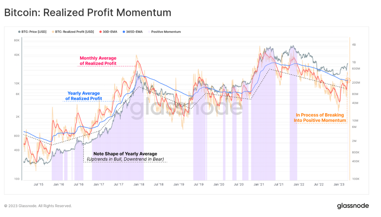381x217 pixels.
Task: Click the red dot beside 30D-EMA legend
Action: tap(100, 32)
